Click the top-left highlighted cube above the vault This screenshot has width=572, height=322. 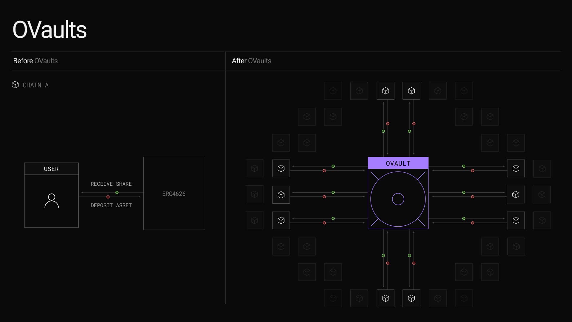(386, 91)
